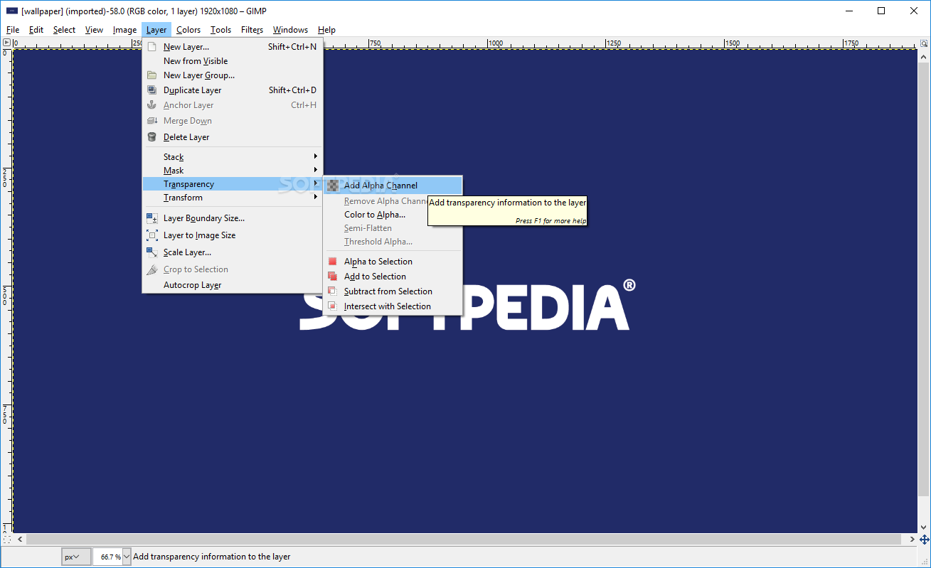This screenshot has width=931, height=568.
Task: Click the Duplicate Layer icon
Action: [151, 90]
